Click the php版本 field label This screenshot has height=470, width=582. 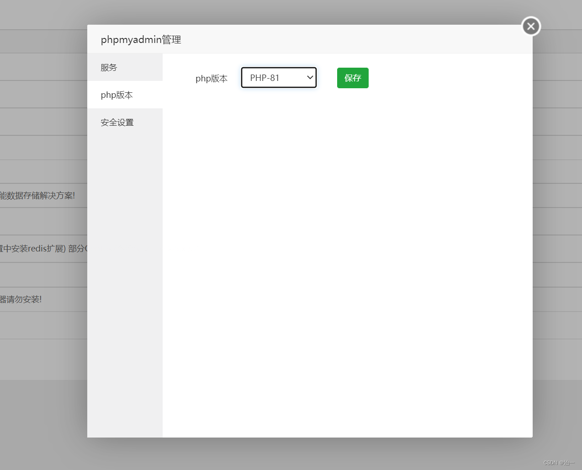[x=211, y=78]
